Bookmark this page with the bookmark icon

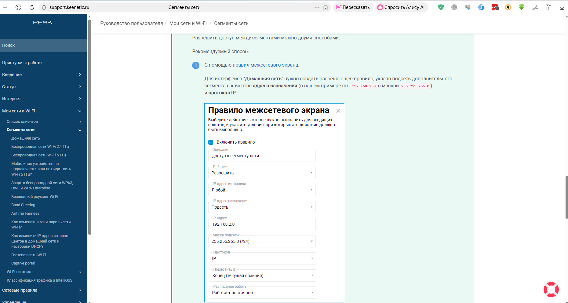click(x=326, y=7)
